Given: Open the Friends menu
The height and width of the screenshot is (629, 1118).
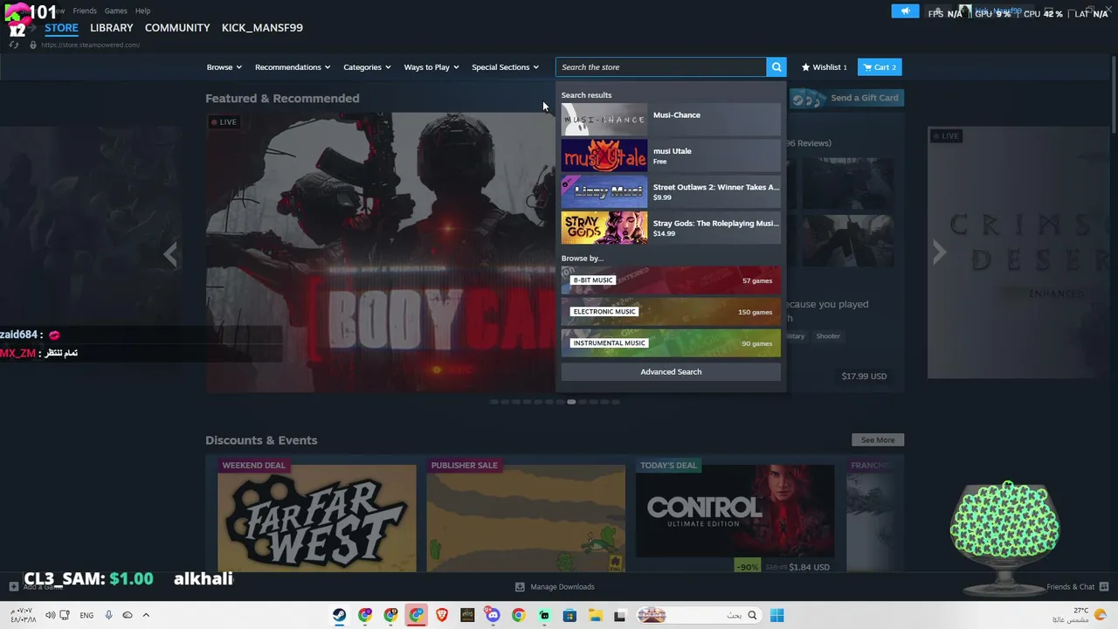Looking at the screenshot, I should pyautogui.click(x=85, y=10).
